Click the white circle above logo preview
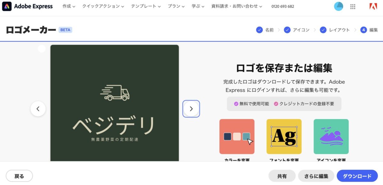Screen dimensions: 383x185 click(x=41, y=49)
